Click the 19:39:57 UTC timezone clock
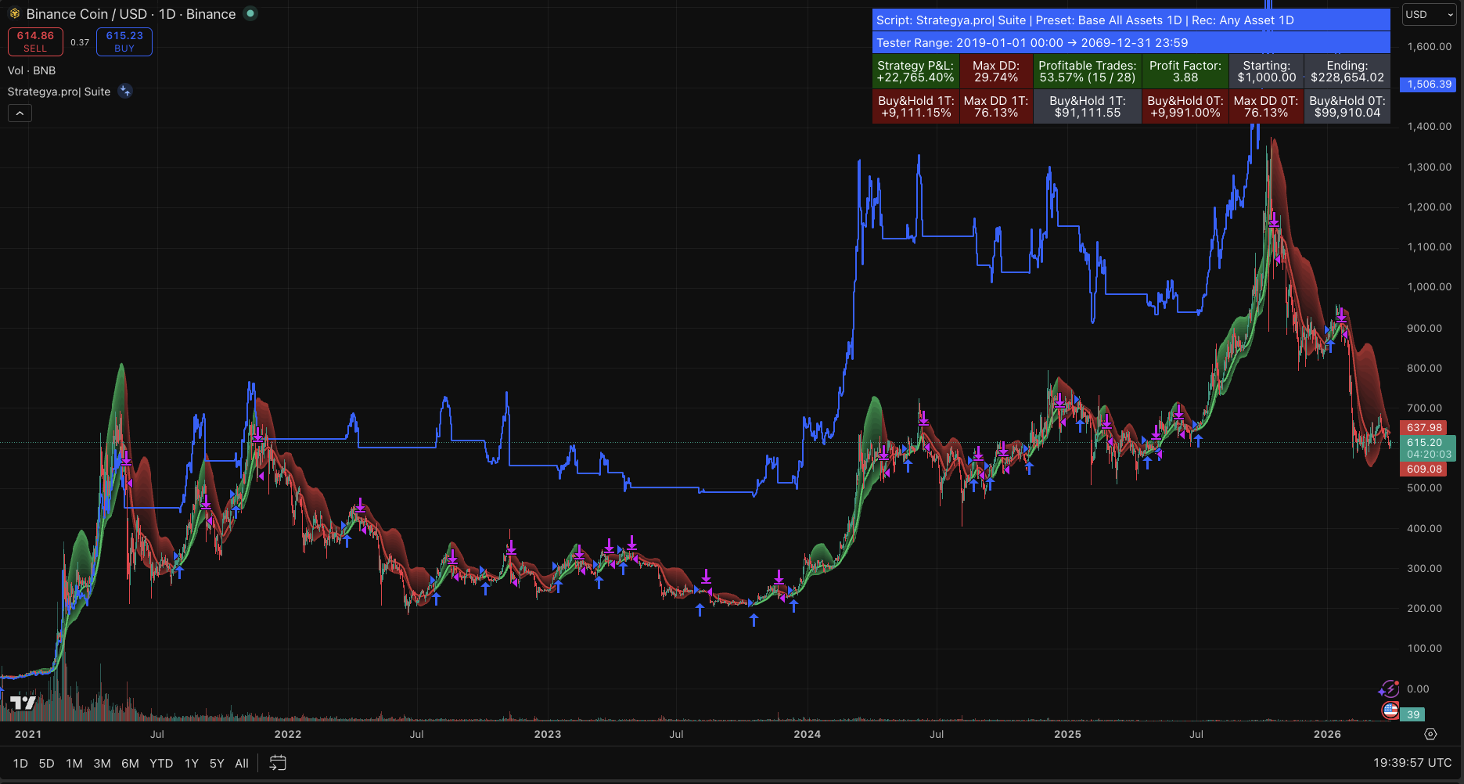This screenshot has width=1464, height=784. tap(1412, 763)
